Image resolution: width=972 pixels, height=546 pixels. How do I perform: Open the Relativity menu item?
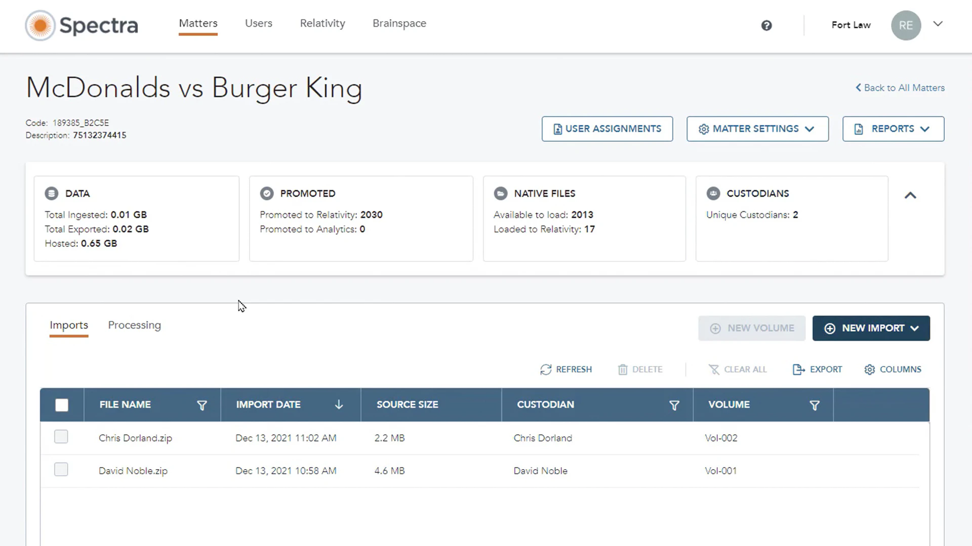pyautogui.click(x=322, y=23)
